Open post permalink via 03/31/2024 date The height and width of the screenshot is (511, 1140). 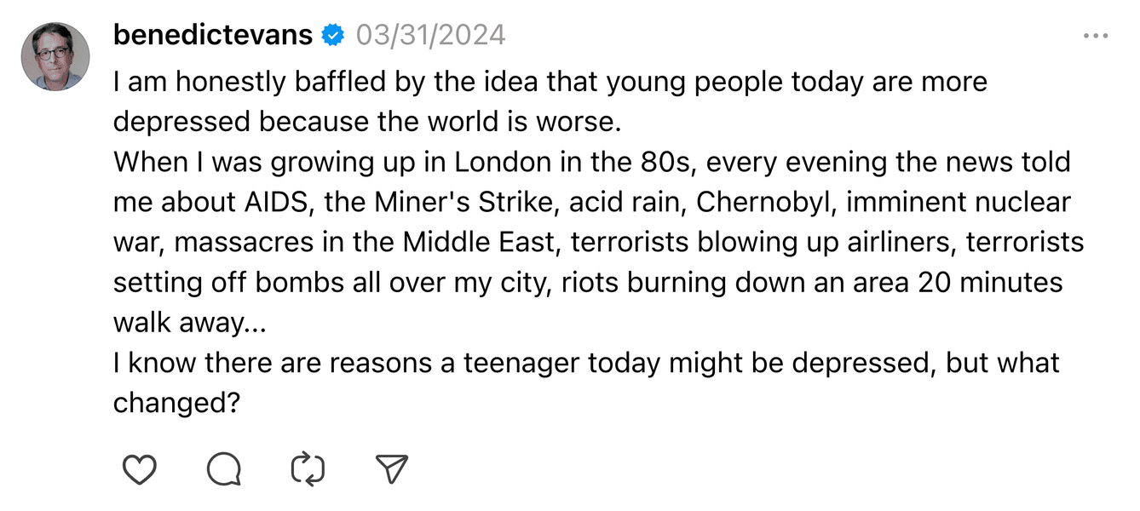tap(430, 35)
